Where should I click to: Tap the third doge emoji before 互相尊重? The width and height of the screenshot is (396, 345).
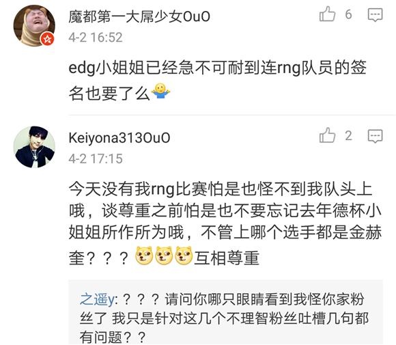coord(184,256)
